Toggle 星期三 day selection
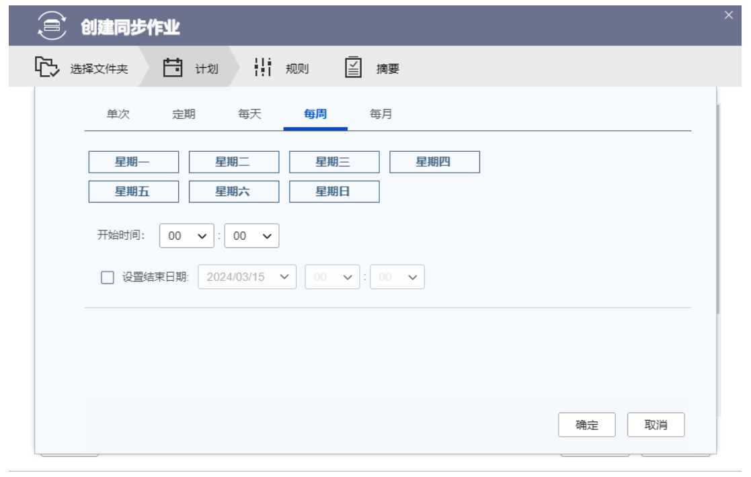The width and height of the screenshot is (751, 477). click(x=334, y=162)
